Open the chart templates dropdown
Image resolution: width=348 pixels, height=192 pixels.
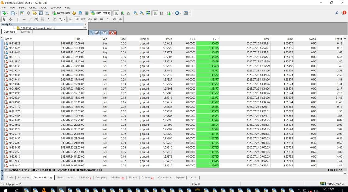pos(189,13)
